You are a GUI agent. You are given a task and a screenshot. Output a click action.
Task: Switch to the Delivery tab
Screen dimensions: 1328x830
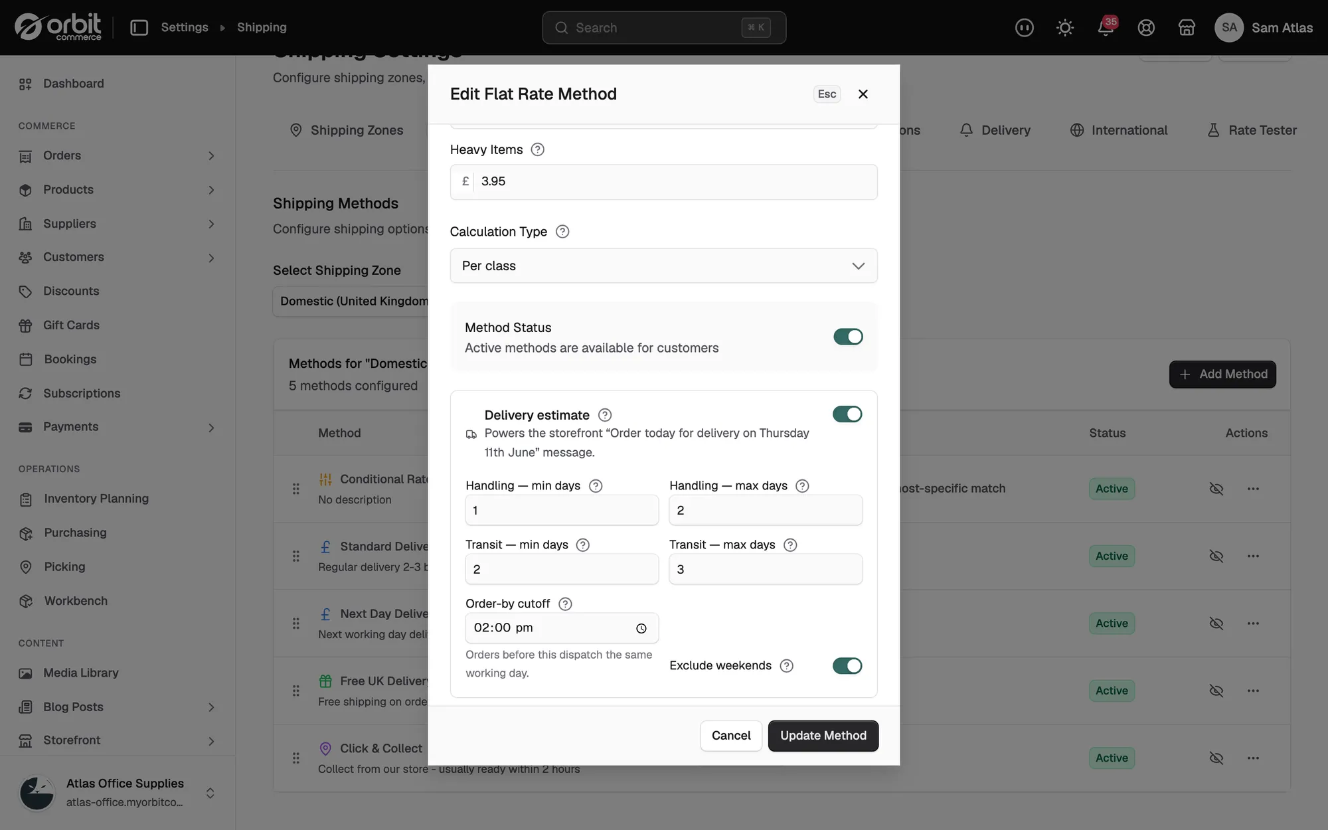click(x=995, y=130)
